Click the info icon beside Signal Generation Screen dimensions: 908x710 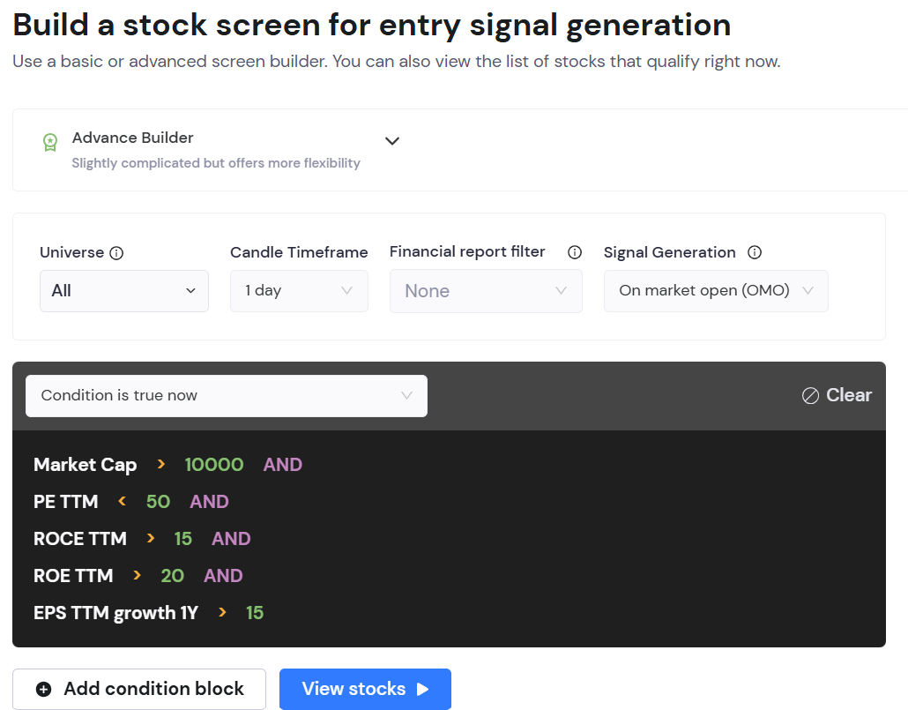tap(755, 252)
